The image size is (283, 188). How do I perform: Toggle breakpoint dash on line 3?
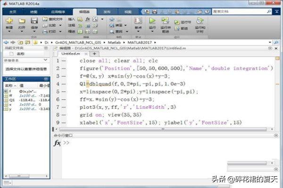pos(64,76)
